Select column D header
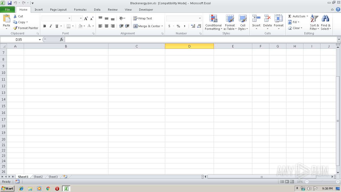 pyautogui.click(x=189, y=46)
